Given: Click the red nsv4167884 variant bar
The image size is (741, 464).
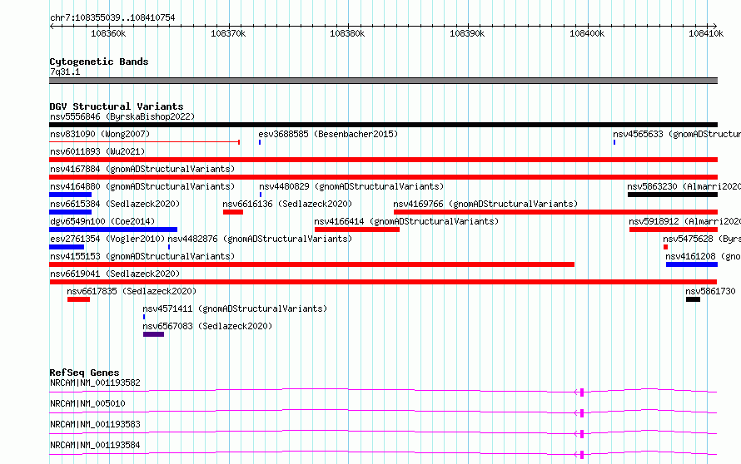Looking at the screenshot, I should 383,177.
